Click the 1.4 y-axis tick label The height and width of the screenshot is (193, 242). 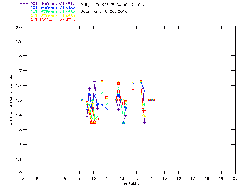tap(19, 115)
